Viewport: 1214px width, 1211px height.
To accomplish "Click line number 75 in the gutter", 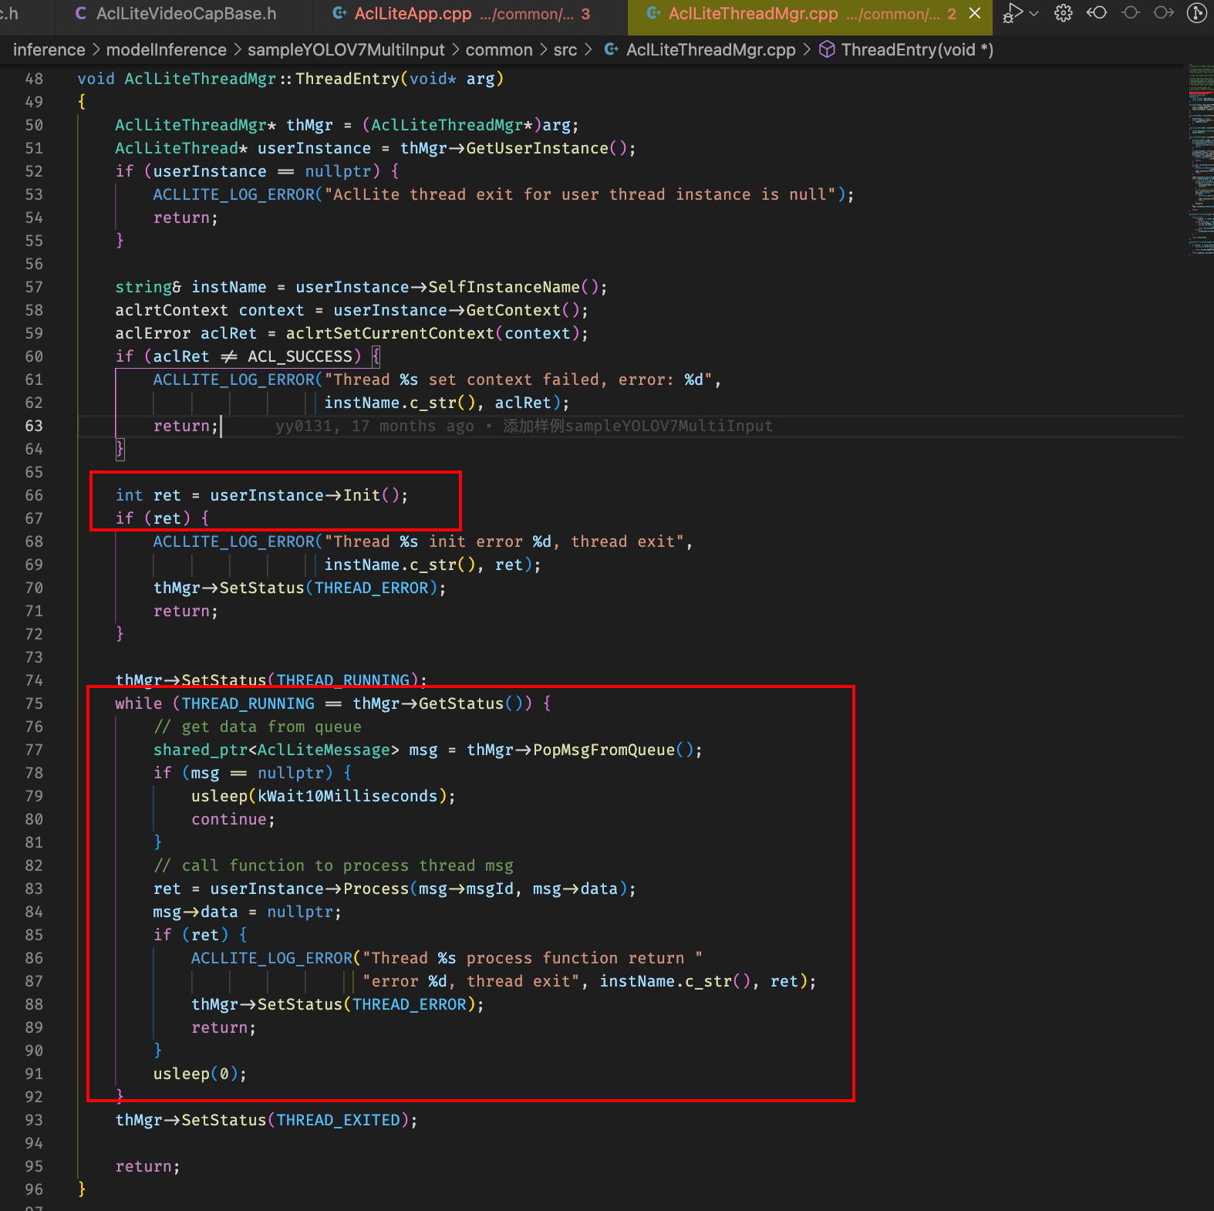I will (34, 703).
